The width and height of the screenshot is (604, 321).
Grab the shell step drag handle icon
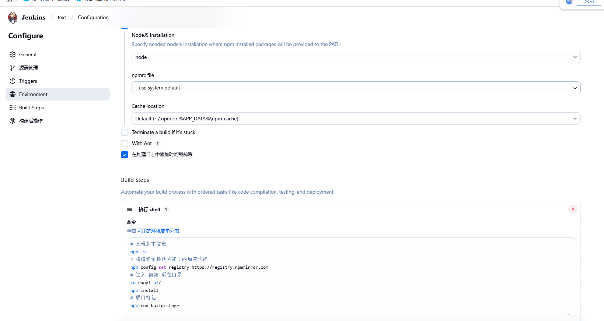pos(130,209)
